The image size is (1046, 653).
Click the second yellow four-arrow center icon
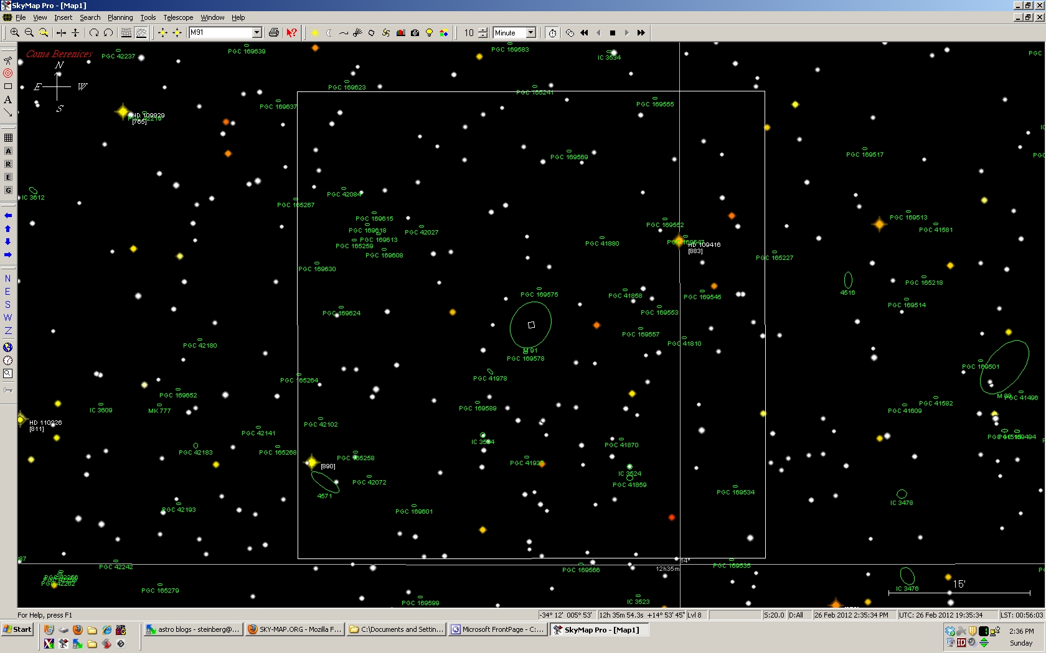pos(177,32)
